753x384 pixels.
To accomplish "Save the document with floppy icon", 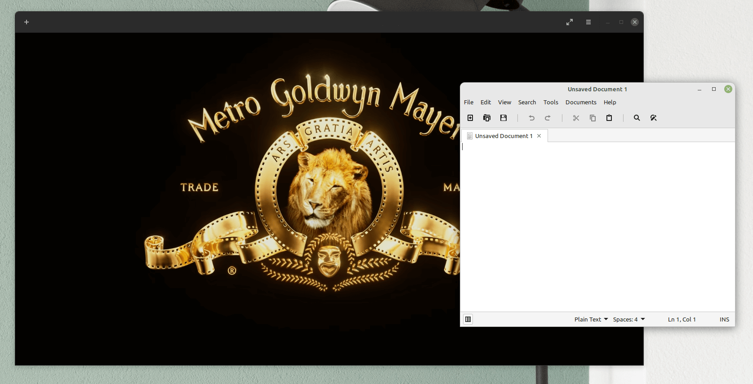I will [x=503, y=118].
